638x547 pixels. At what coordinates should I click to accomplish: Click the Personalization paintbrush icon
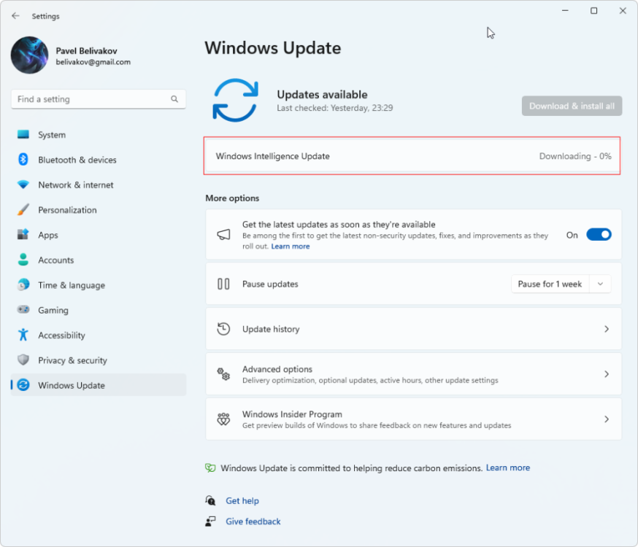(23, 210)
